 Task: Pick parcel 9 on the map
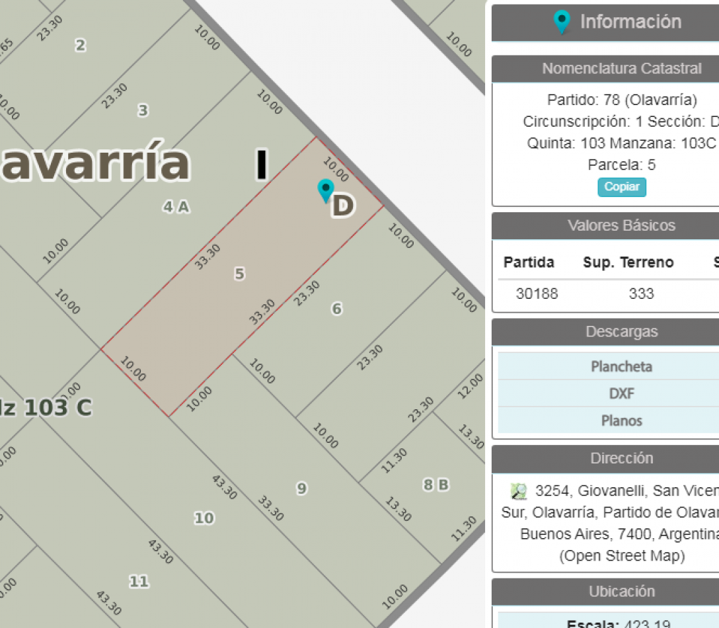pos(301,489)
